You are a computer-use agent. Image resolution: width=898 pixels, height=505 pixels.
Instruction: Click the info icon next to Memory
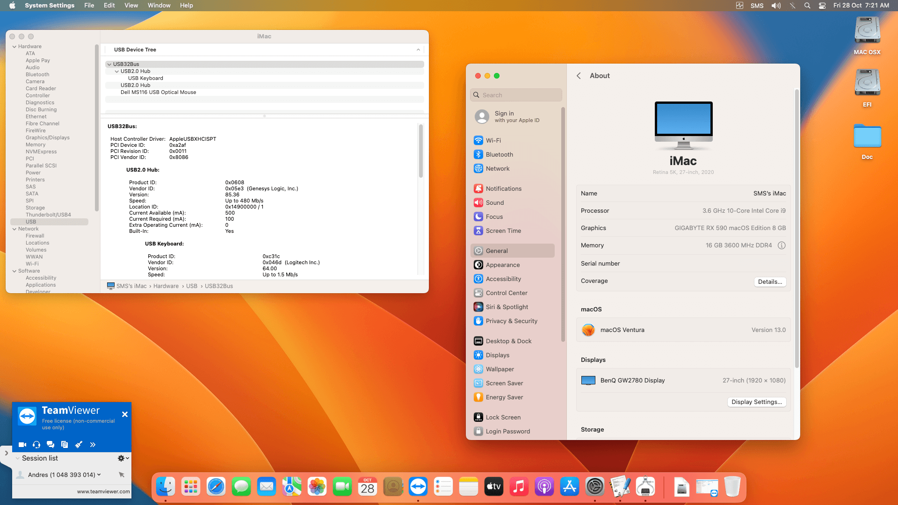(782, 245)
